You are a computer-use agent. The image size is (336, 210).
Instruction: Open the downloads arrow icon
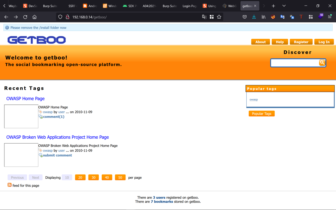click(254, 17)
